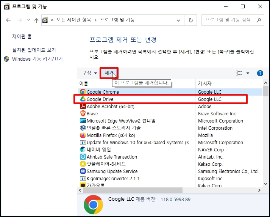Sort by the 이름 column header
Viewport: 270px width, 217px height.
click(84, 83)
